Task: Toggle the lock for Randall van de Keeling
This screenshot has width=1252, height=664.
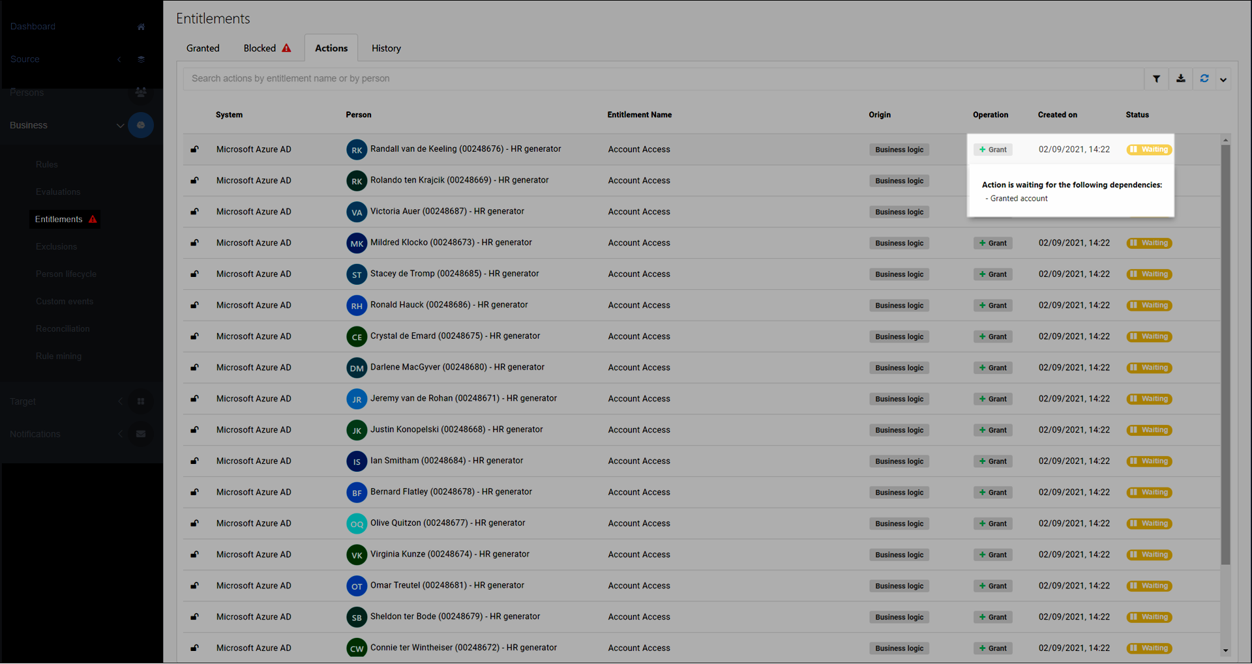Action: point(194,149)
